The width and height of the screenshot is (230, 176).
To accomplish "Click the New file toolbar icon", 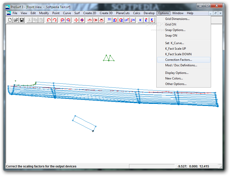I will [10, 20].
